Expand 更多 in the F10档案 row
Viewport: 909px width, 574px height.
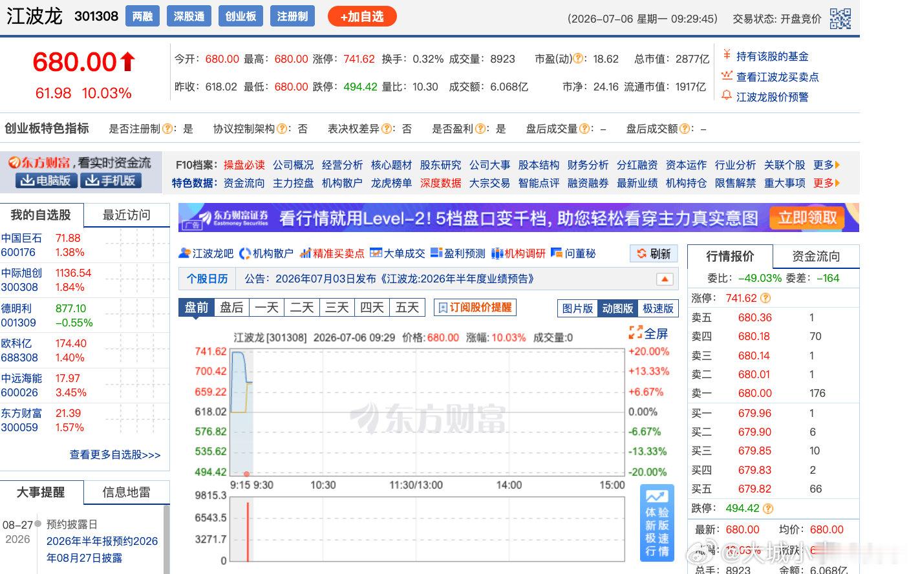click(x=827, y=165)
